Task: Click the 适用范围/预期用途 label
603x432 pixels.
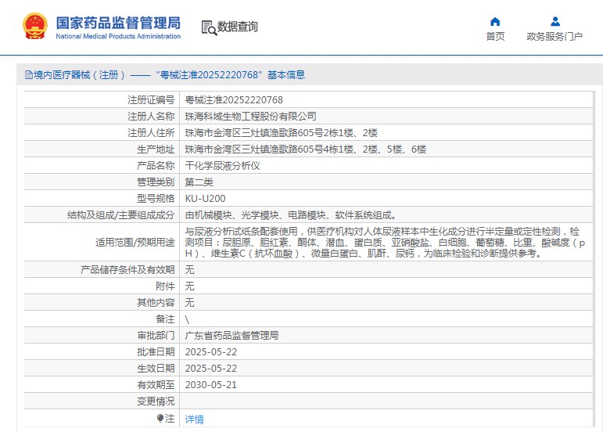Action: pyautogui.click(x=135, y=243)
